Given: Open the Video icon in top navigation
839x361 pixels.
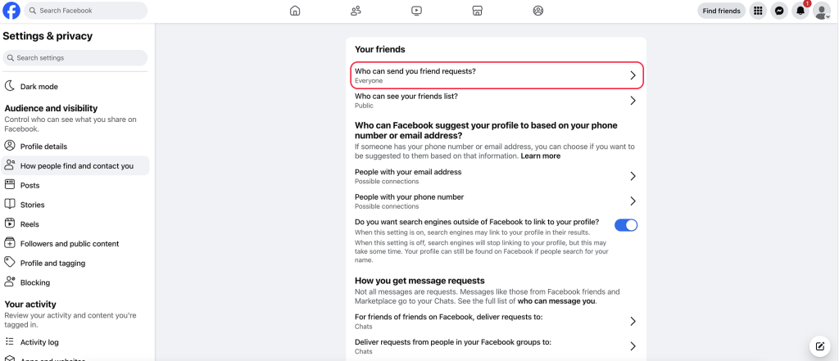Looking at the screenshot, I should pyautogui.click(x=417, y=11).
